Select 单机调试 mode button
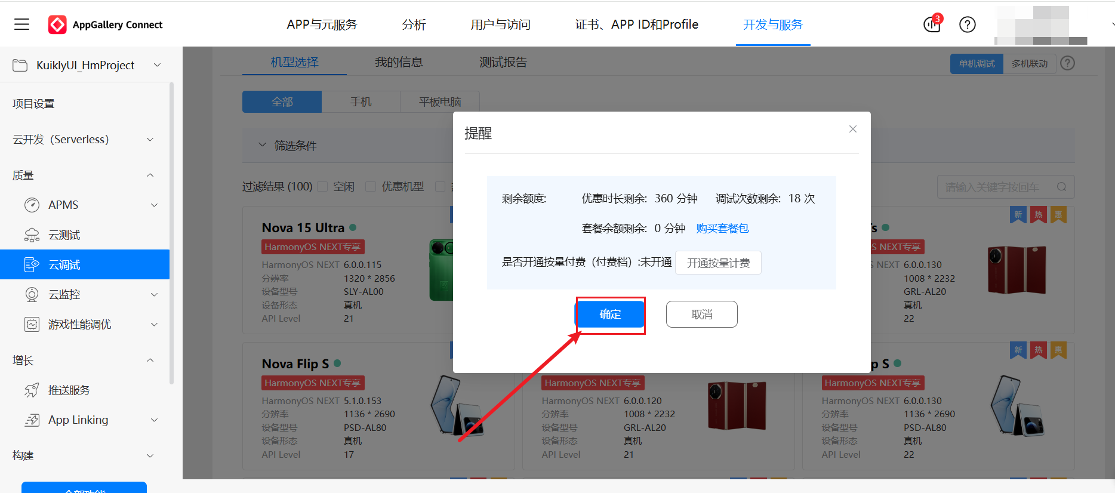 click(977, 63)
